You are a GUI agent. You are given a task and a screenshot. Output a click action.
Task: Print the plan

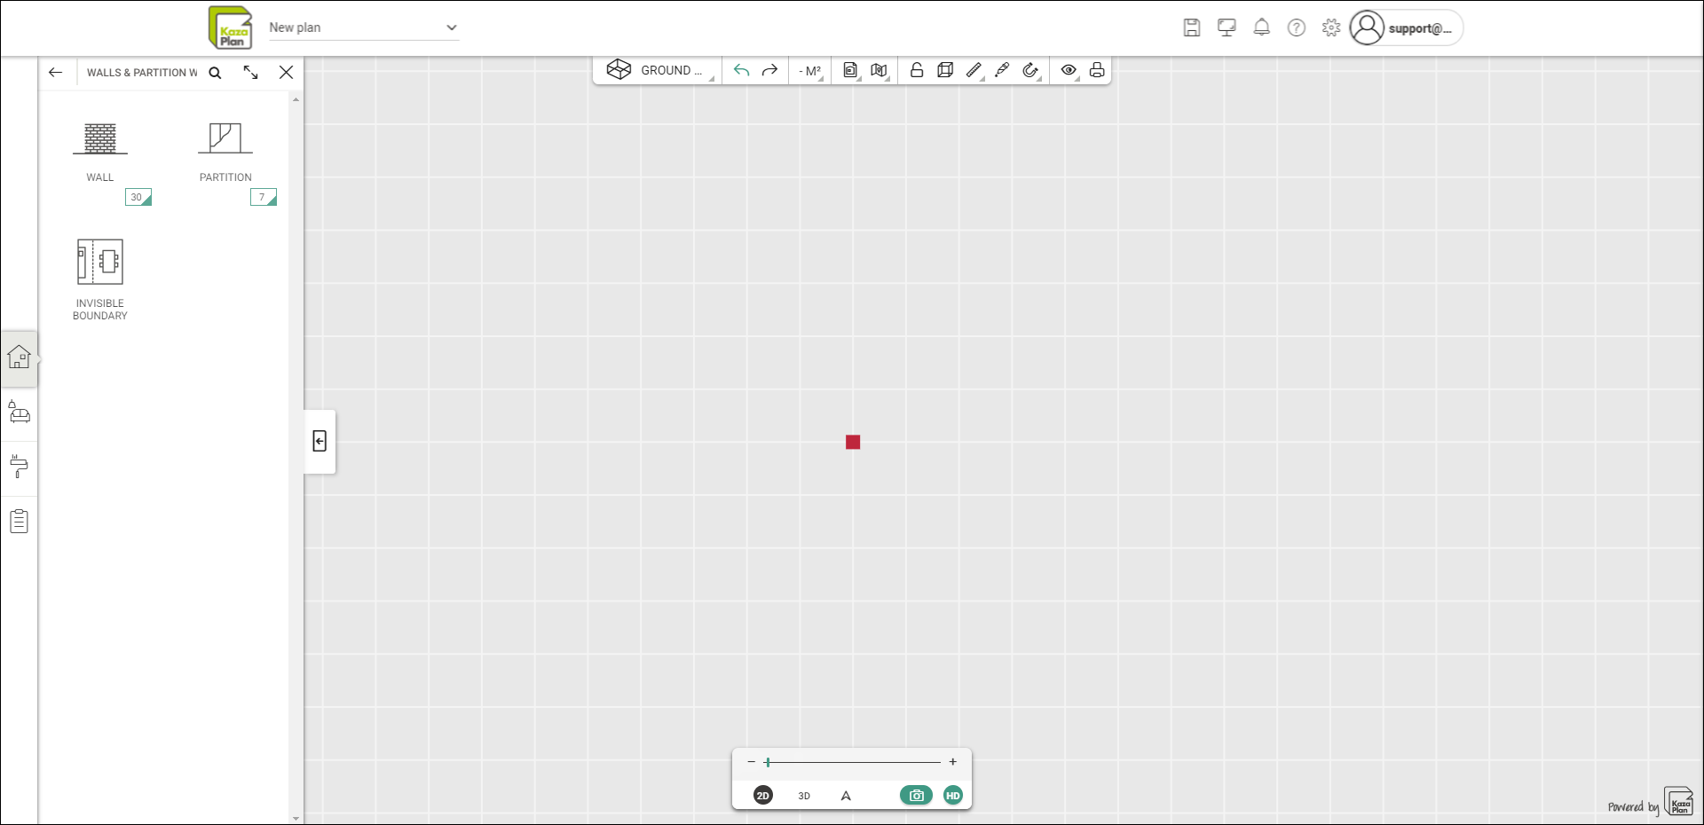(1097, 70)
